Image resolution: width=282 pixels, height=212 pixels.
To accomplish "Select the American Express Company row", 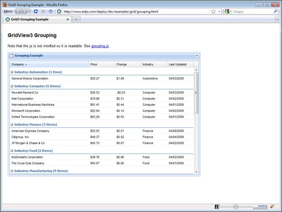I will (x=102, y=131).
